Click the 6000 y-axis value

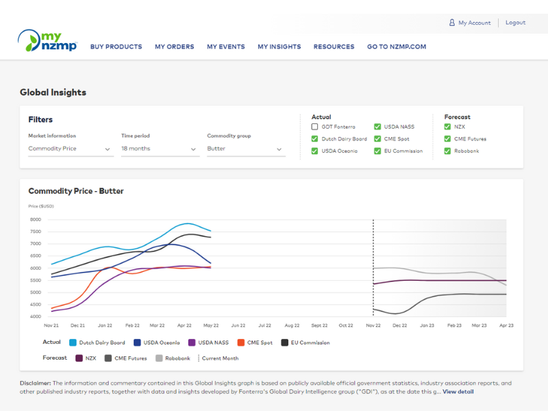[36, 269]
